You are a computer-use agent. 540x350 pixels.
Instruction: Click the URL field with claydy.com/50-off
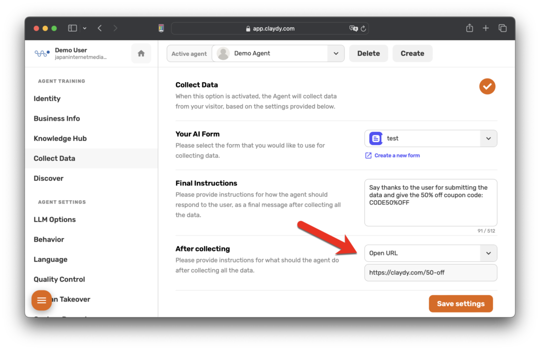coord(430,273)
